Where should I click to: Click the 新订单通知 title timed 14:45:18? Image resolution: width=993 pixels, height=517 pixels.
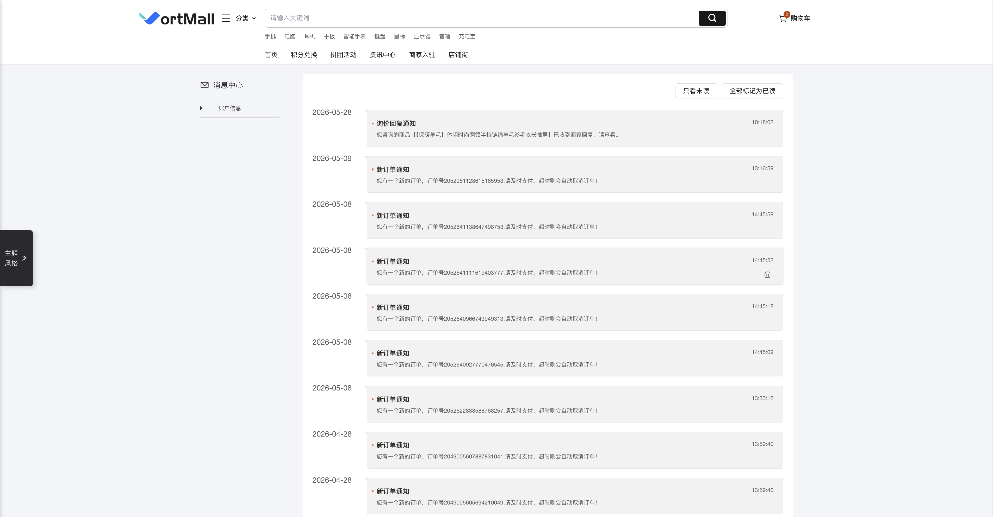click(x=392, y=307)
